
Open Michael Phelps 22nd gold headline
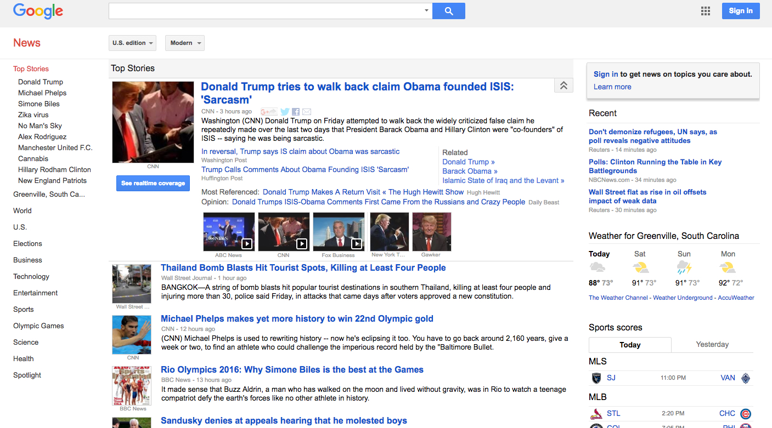pyautogui.click(x=297, y=318)
